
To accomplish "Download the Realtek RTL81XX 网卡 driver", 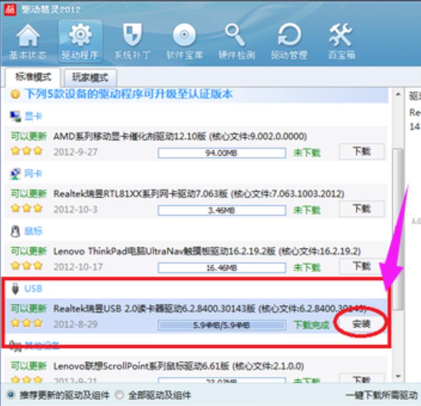I will pyautogui.click(x=362, y=209).
